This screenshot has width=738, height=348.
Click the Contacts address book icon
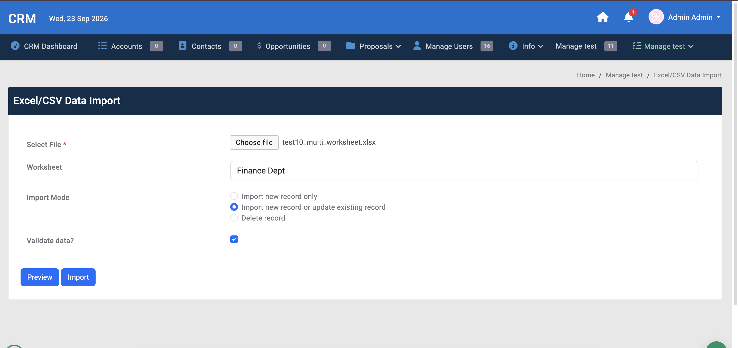point(182,46)
